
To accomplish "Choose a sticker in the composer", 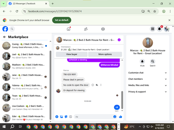I will 66,117.
